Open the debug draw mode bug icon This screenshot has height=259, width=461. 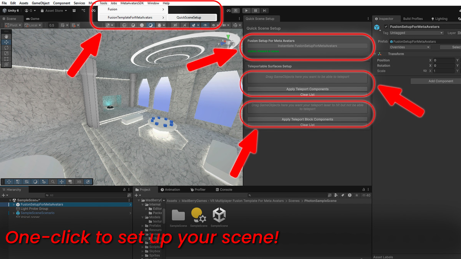[160, 25]
